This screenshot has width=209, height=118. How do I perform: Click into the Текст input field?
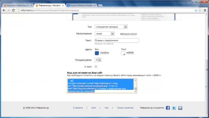117,40
